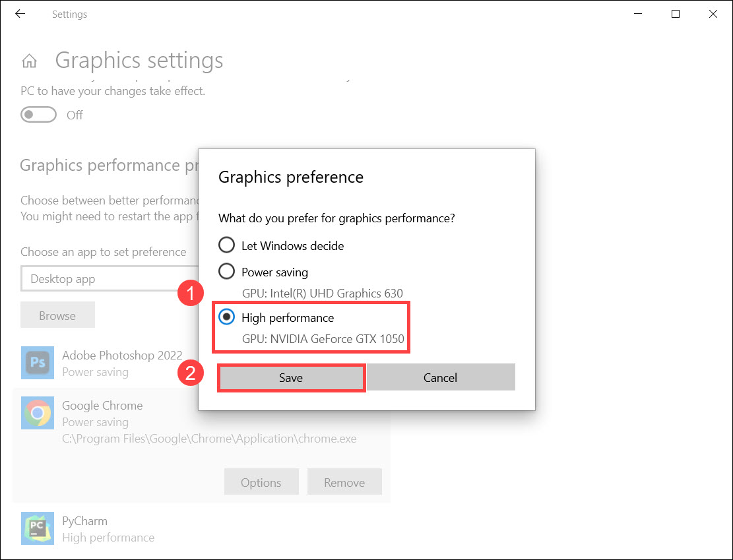Minimize the Settings window
The width and height of the screenshot is (733, 560).
coord(637,14)
